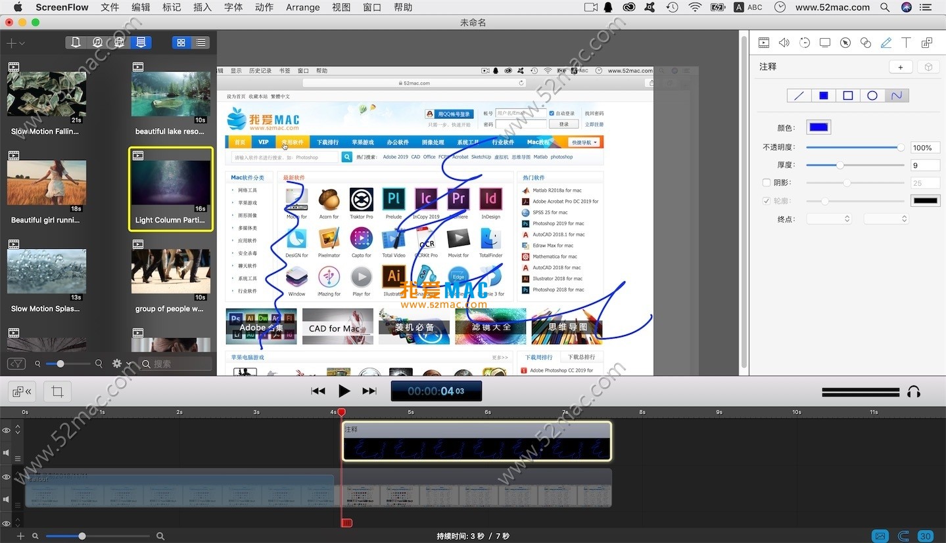Jump forward with fast-forward button
The height and width of the screenshot is (543, 946).
(369, 391)
